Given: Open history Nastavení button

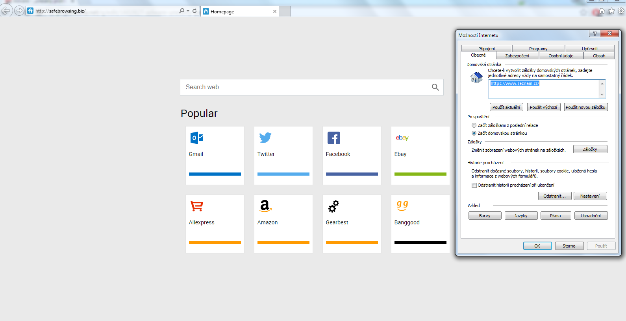Looking at the screenshot, I should pyautogui.click(x=590, y=196).
